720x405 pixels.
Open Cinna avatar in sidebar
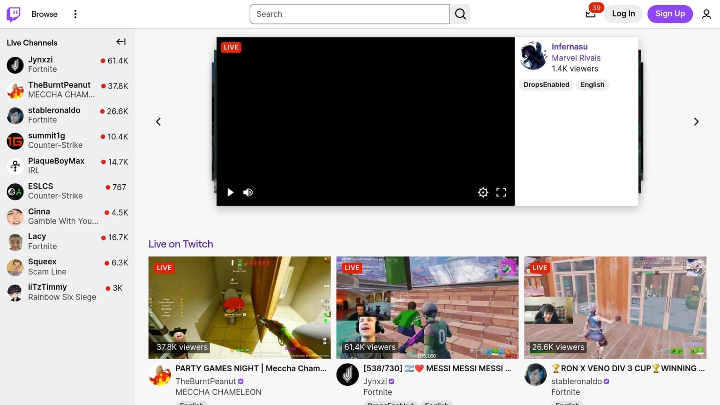point(15,217)
